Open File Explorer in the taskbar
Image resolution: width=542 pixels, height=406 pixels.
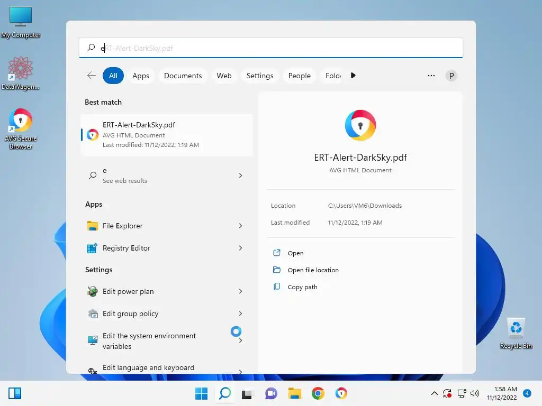(294, 393)
